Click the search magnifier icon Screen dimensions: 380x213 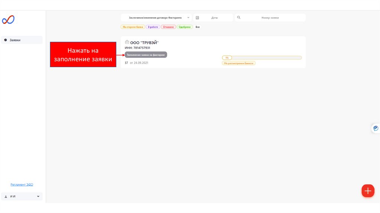[239, 17]
